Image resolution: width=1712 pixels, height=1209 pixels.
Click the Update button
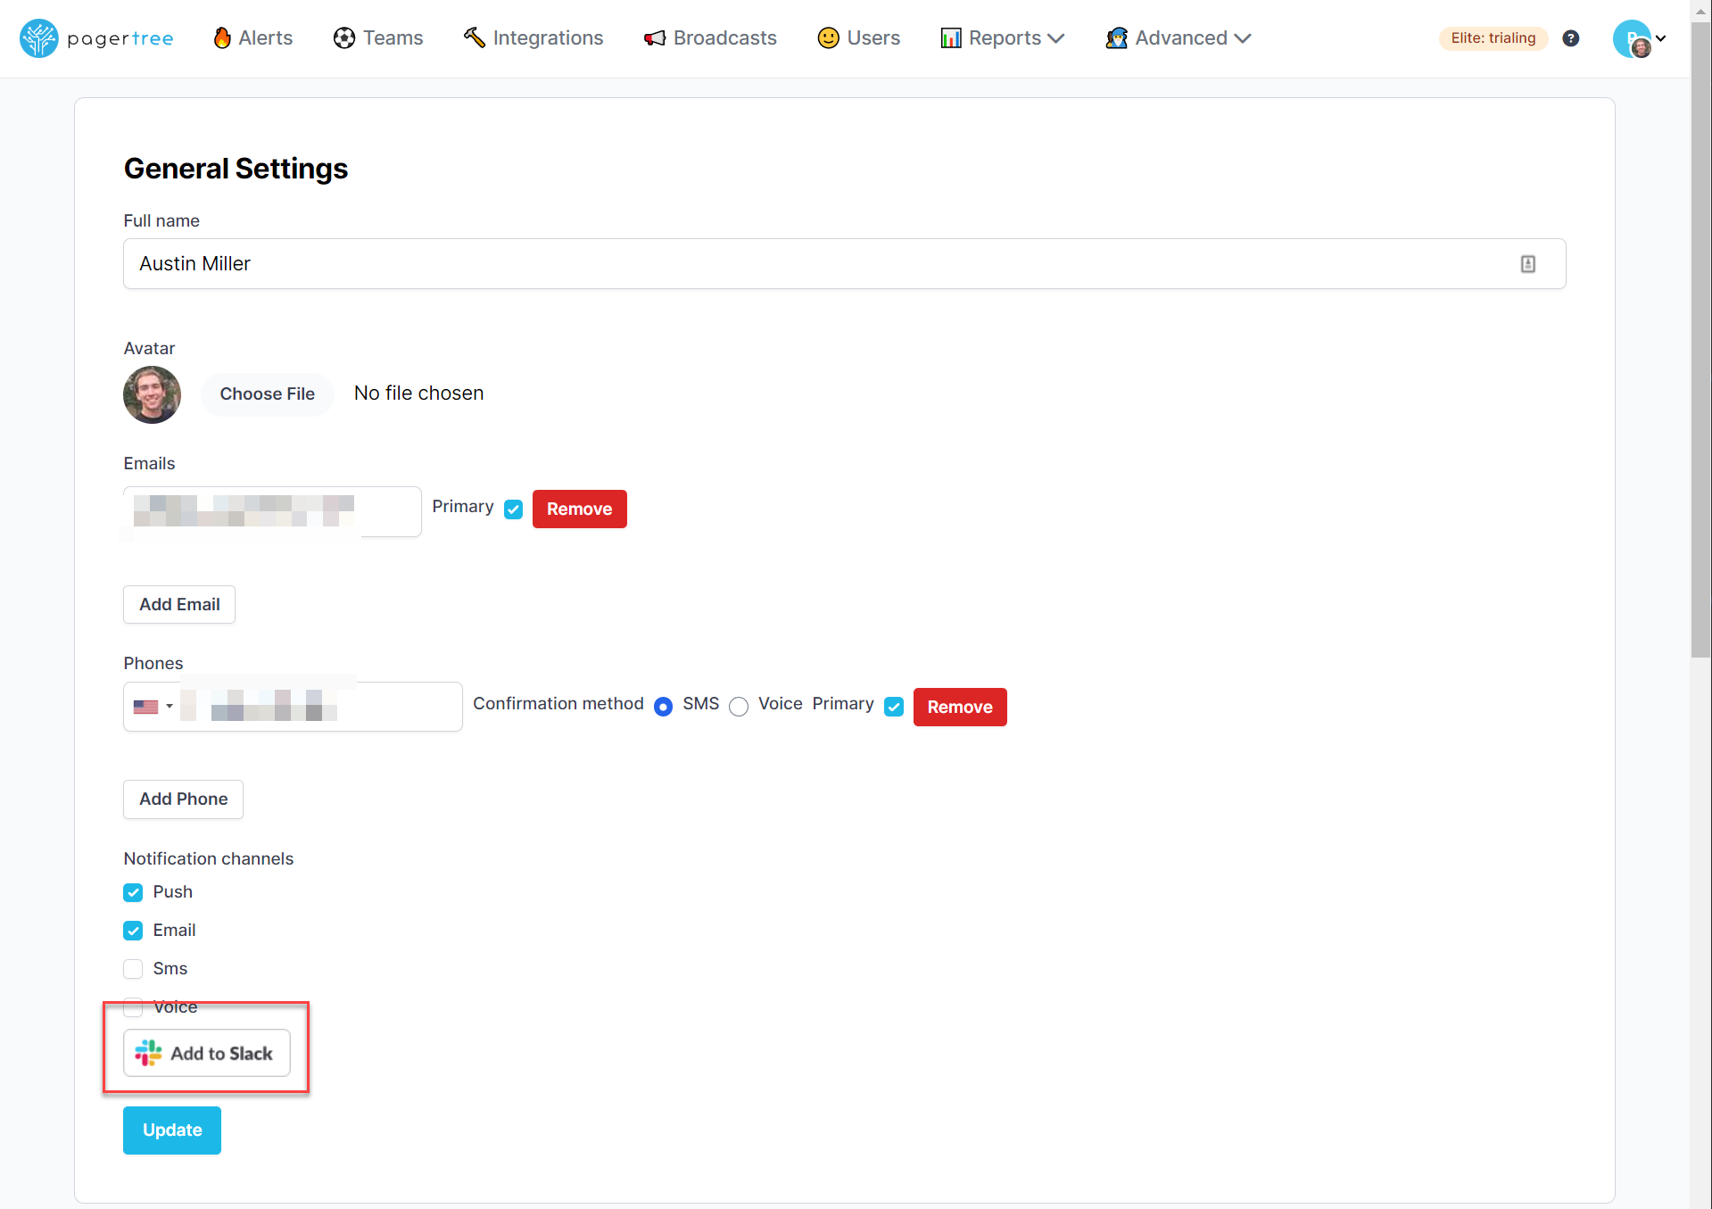click(x=171, y=1130)
